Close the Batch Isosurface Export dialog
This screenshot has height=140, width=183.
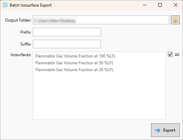(x=176, y=5)
